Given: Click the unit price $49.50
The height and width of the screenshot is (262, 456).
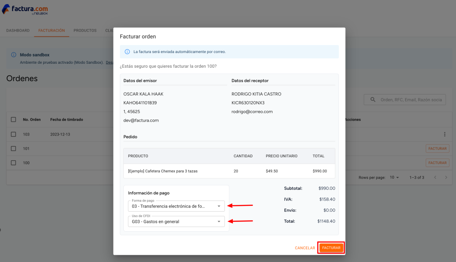Looking at the screenshot, I should (x=272, y=171).
